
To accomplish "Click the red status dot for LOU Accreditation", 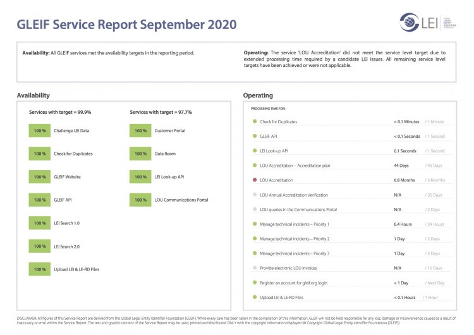I will tap(254, 180).
